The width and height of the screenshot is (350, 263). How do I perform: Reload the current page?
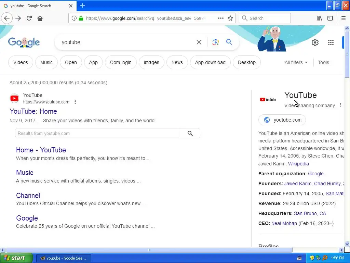pos(29,18)
